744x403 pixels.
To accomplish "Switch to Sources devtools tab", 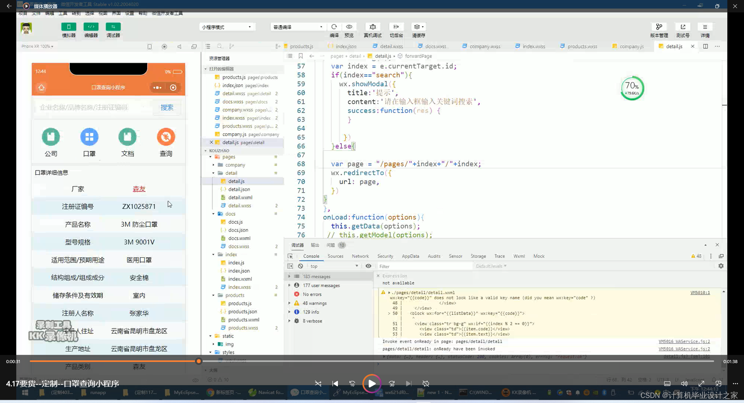I will pos(335,256).
